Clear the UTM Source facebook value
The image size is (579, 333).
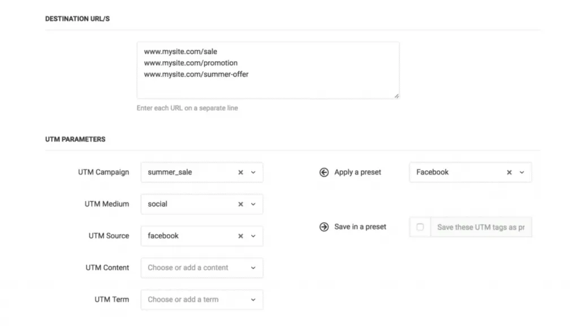[x=240, y=236]
